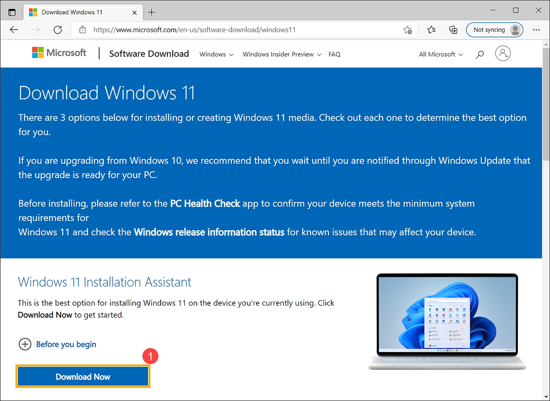The image size is (550, 401).
Task: Select the Download Windows 11 browser tab
Action: (82, 12)
